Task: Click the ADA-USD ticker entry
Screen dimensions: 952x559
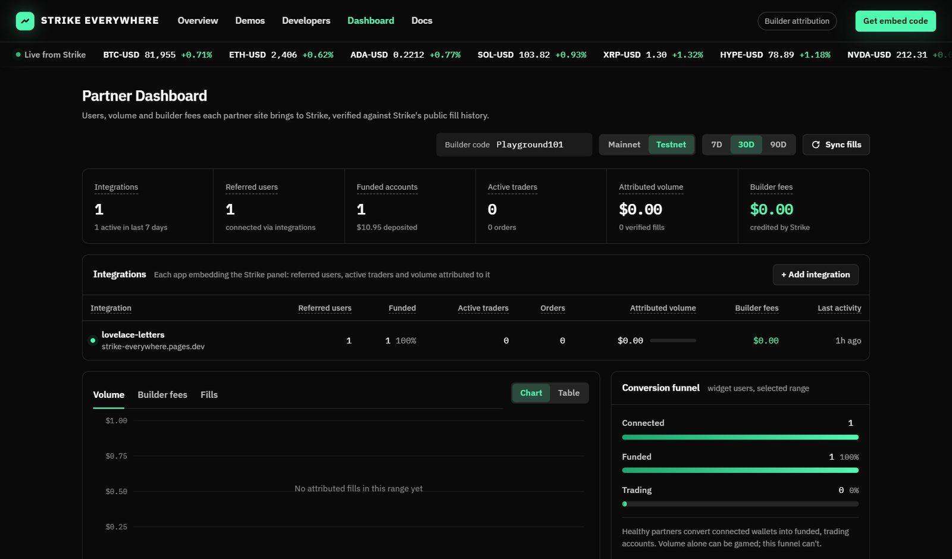Action: tap(405, 55)
